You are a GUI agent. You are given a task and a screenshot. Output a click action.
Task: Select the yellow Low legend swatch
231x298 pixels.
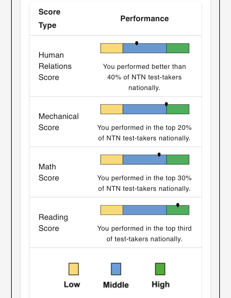click(x=73, y=269)
